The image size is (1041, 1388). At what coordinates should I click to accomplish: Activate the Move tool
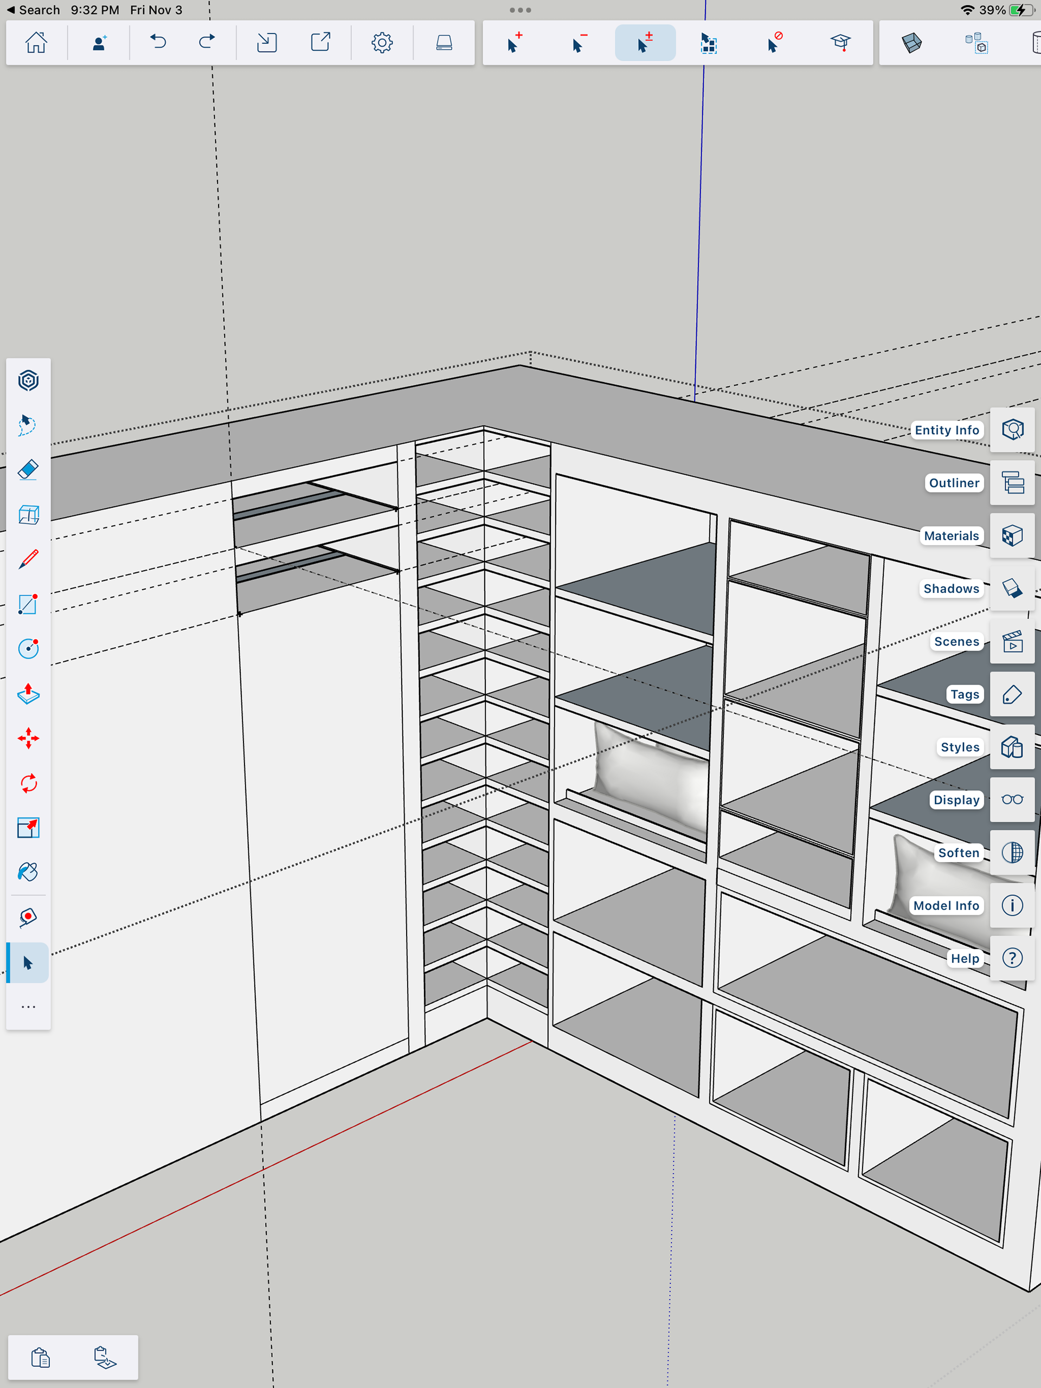(x=28, y=739)
